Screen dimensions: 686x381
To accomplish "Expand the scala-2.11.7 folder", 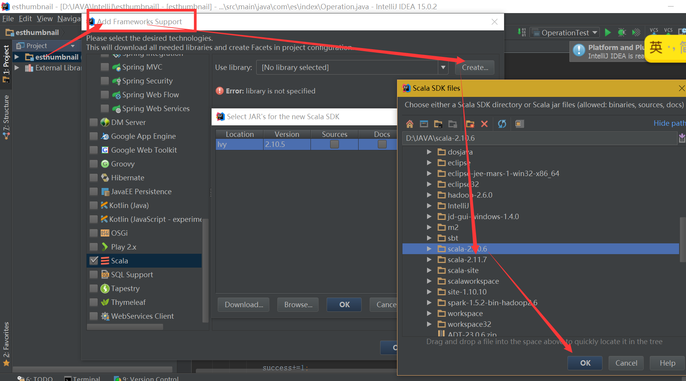I will (429, 260).
